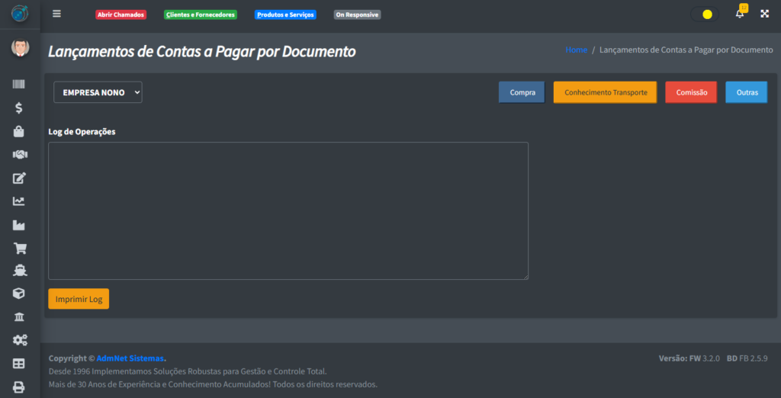
Task: Go to Home breadcrumb link
Action: [x=576, y=50]
